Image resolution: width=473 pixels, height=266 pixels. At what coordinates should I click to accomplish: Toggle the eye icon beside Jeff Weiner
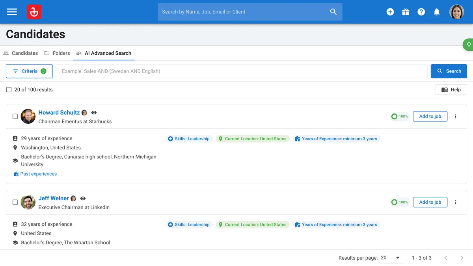[83, 198]
